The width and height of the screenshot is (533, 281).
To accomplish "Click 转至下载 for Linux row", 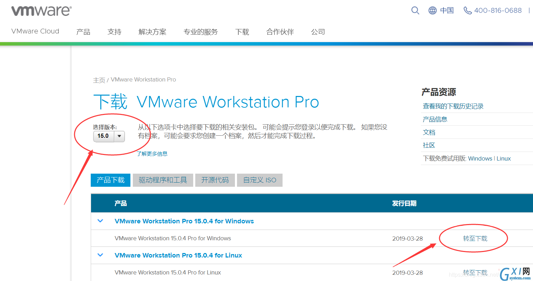I will [475, 273].
